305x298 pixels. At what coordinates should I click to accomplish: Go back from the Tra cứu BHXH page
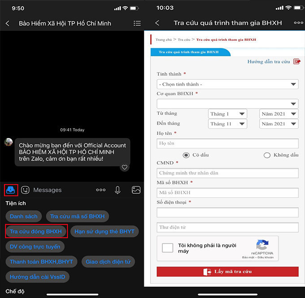[x=157, y=23]
